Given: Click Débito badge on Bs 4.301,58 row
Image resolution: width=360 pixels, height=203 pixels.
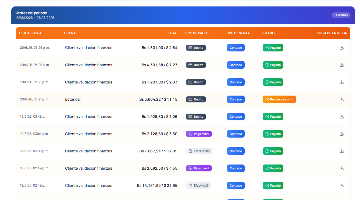Looking at the screenshot, I should pyautogui.click(x=196, y=65).
